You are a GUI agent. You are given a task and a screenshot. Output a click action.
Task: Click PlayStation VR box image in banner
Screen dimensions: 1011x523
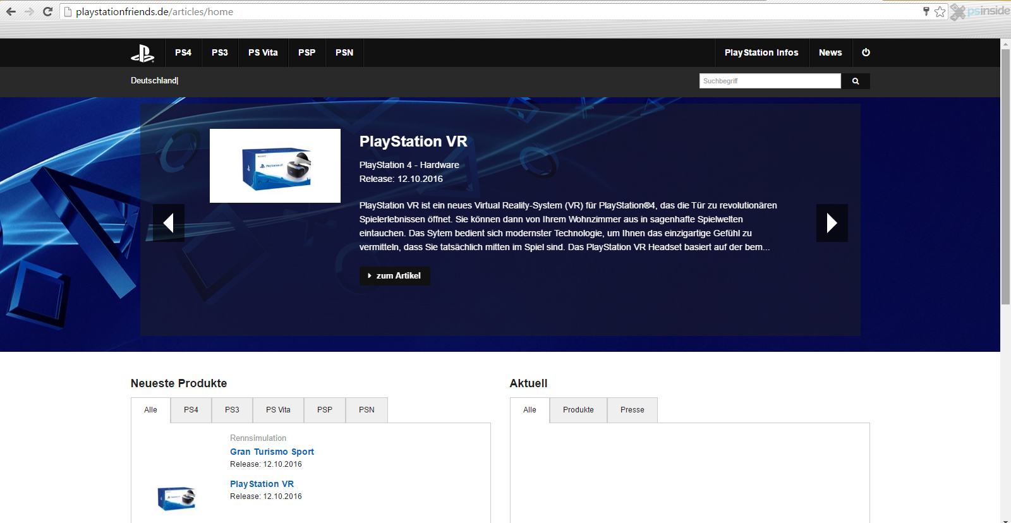click(275, 166)
